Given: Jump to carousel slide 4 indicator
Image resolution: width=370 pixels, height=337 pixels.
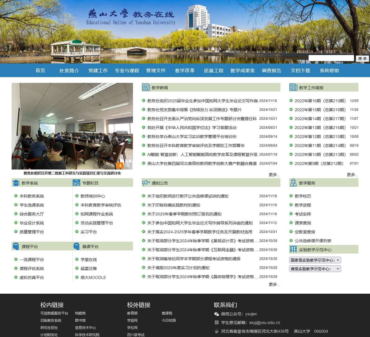Looking at the screenshot, I should point(120,166).
